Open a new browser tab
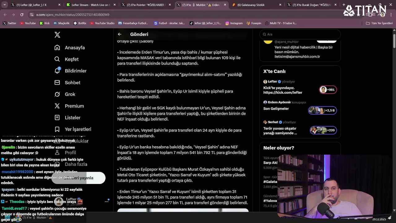This screenshot has height=223, width=396. (344, 5)
